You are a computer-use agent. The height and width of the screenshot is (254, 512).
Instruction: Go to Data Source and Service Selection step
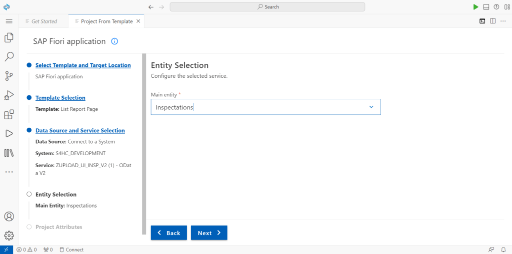tap(80, 131)
